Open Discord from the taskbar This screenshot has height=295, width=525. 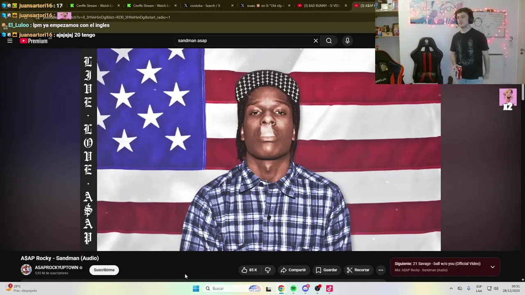pos(306,289)
